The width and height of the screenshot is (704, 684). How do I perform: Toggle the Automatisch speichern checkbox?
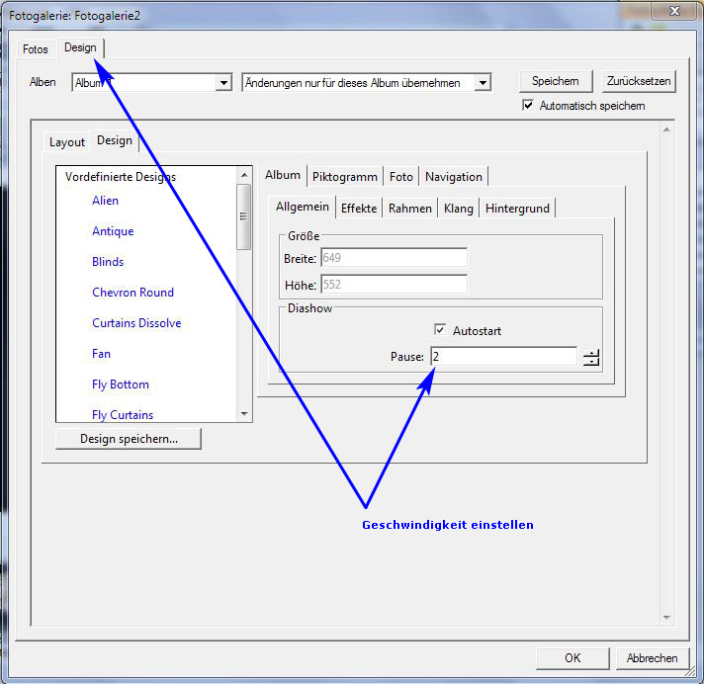point(529,106)
